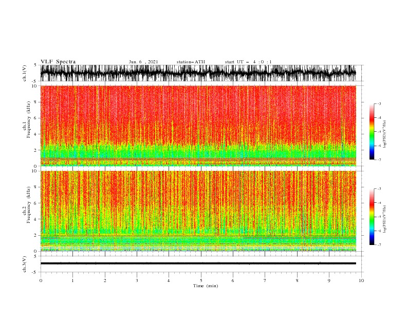Click tick label 4 on Time axis
Viewport: 407px width, 315px height.
(169, 281)
